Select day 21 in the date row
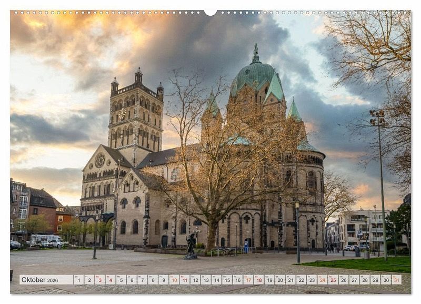Viewport: 421px width, 304px height. (x=290, y=280)
